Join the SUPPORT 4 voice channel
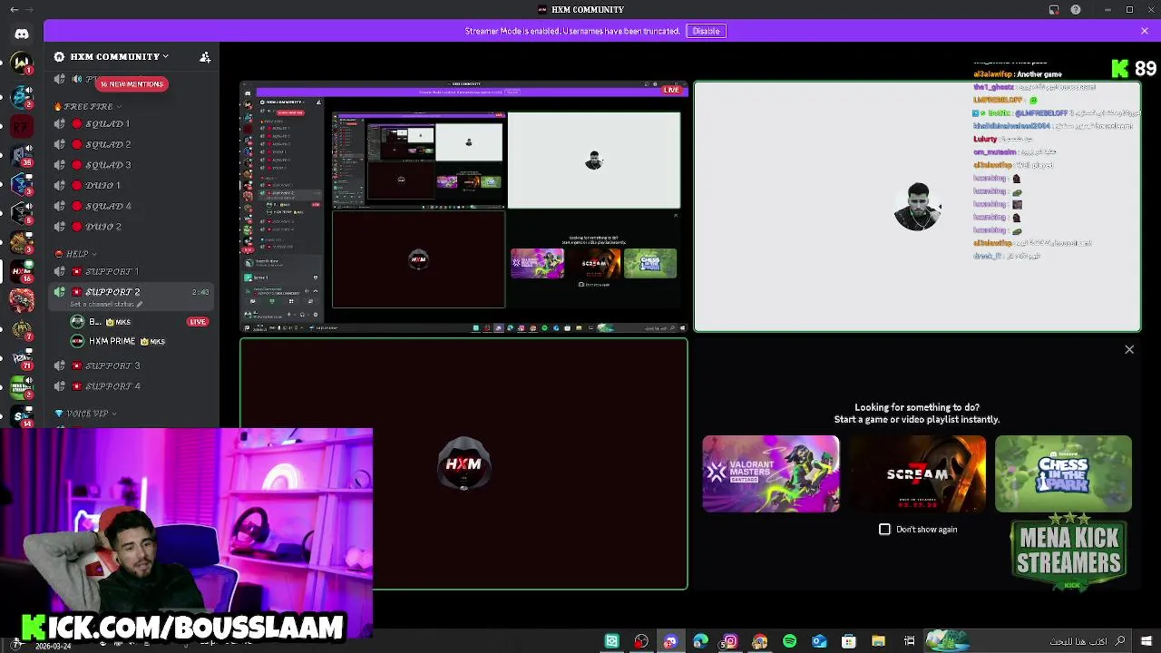 tap(133, 386)
